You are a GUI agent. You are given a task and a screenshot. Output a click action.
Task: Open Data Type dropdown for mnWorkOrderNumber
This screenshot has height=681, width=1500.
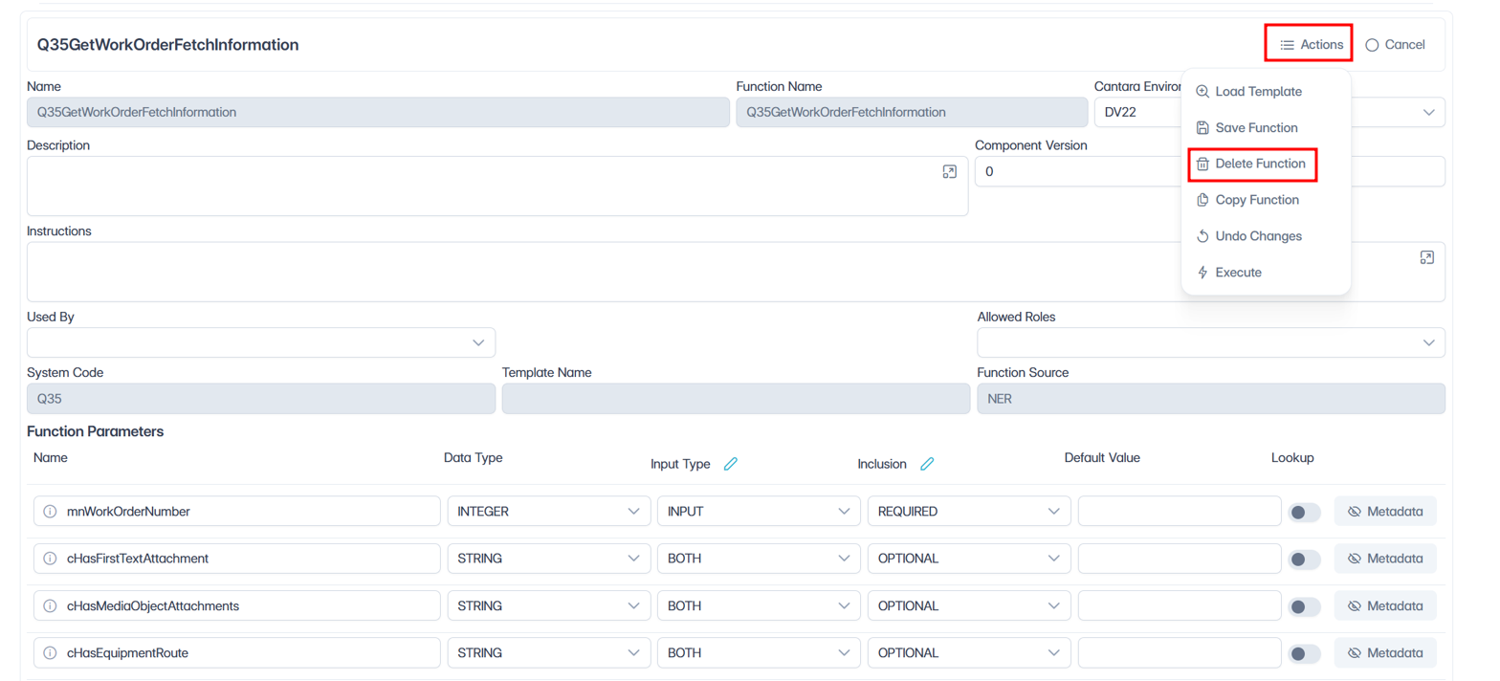coord(548,512)
